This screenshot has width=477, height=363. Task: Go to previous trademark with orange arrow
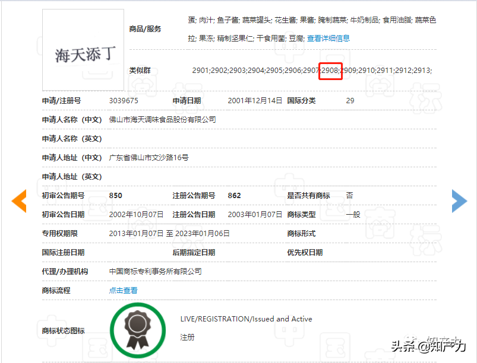coord(19,201)
